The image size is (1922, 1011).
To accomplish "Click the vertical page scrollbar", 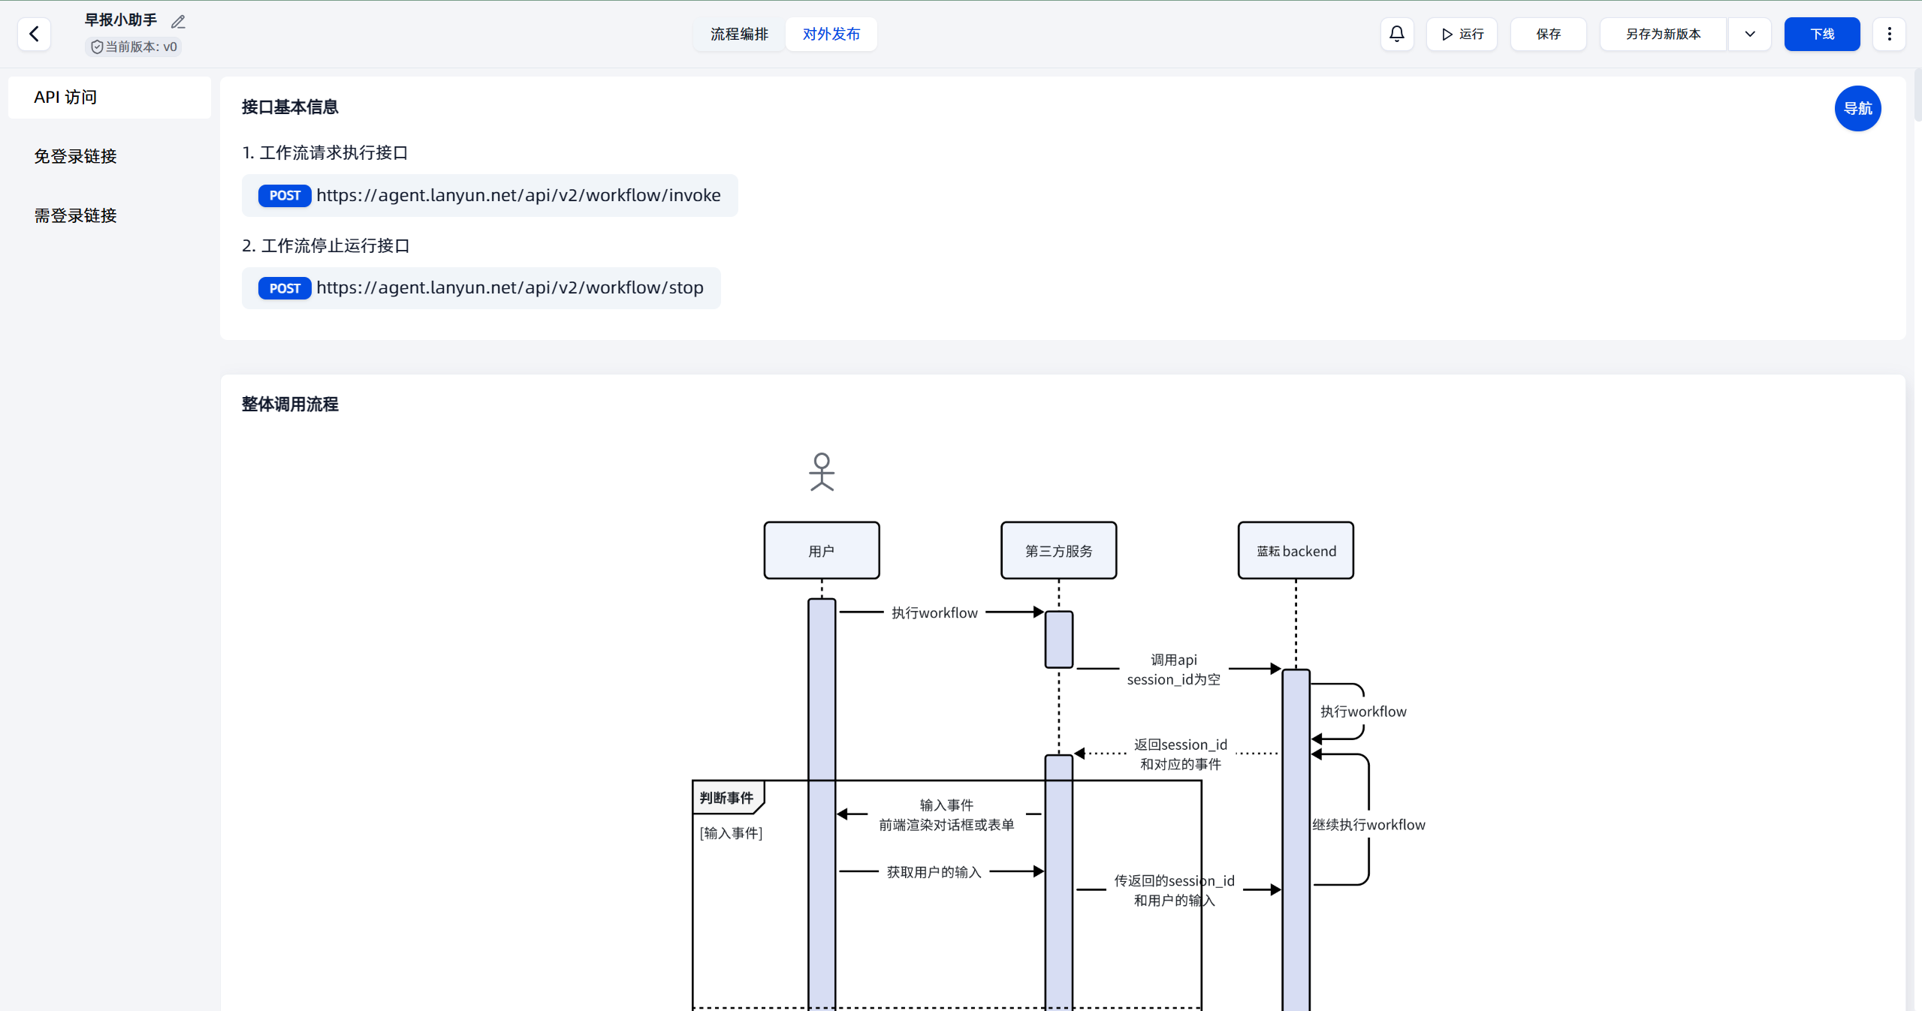I will pos(1917,94).
